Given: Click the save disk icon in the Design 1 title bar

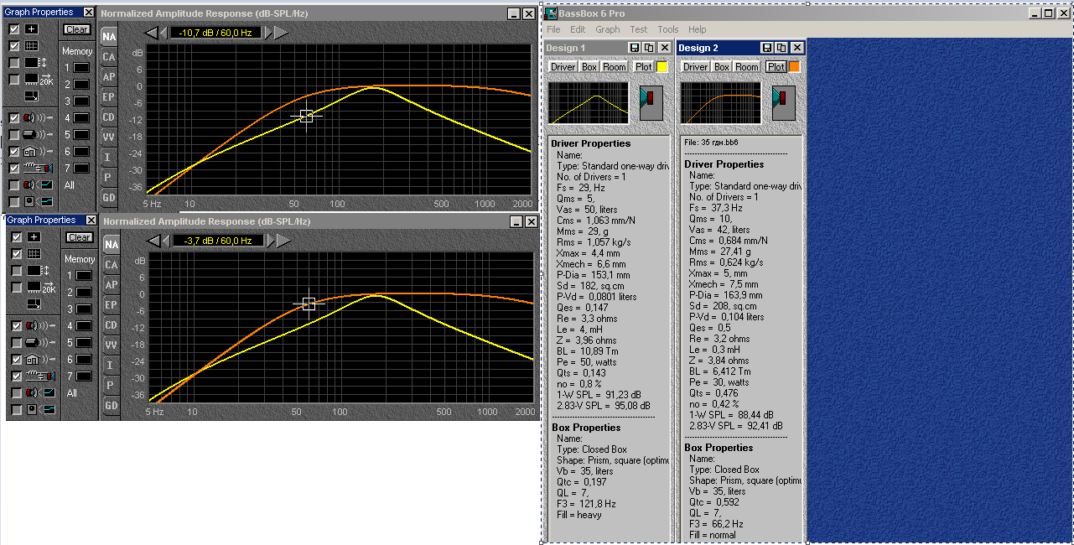Looking at the screenshot, I should coord(635,48).
